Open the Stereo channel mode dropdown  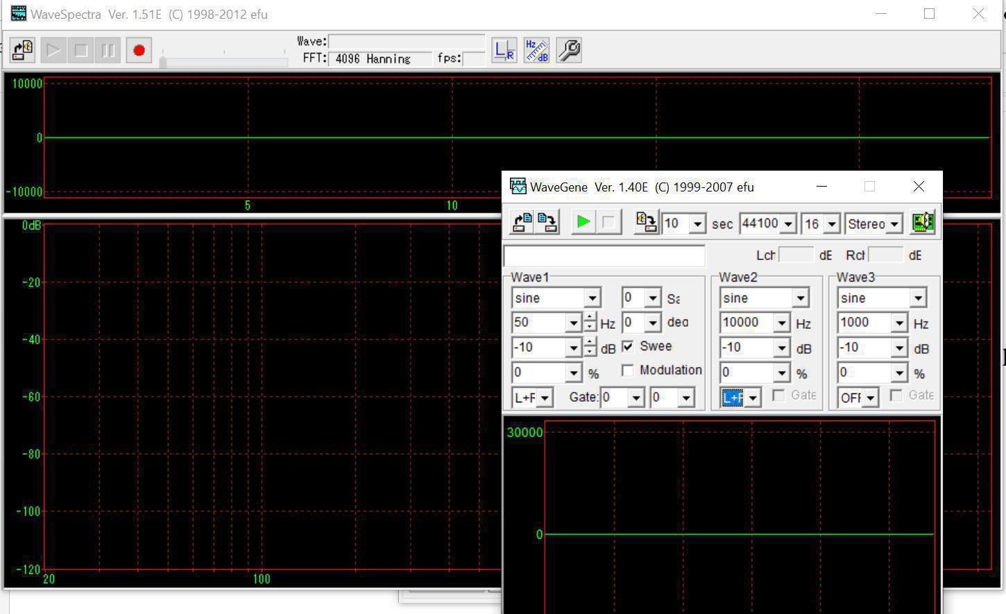(x=894, y=224)
